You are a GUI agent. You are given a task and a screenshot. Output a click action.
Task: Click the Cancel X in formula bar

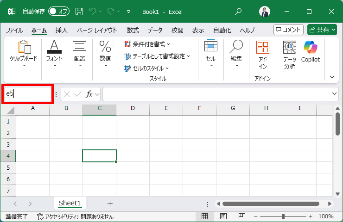coord(67,94)
